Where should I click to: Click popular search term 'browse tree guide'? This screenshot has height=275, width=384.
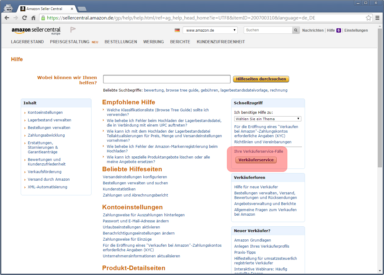[x=182, y=90]
